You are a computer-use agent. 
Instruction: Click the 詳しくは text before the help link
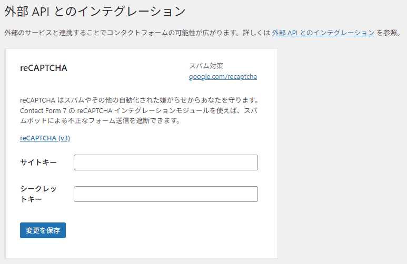coord(256,33)
